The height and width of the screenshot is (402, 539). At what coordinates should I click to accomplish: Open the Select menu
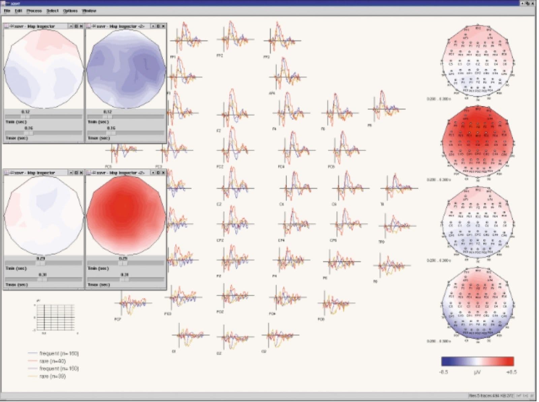click(52, 11)
